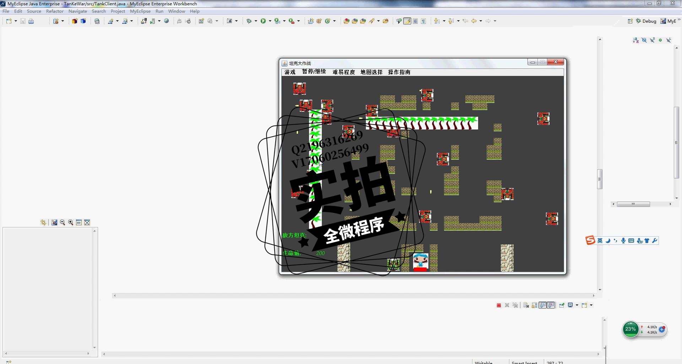
Task: Switch to the Debug perspective
Action: click(x=646, y=21)
